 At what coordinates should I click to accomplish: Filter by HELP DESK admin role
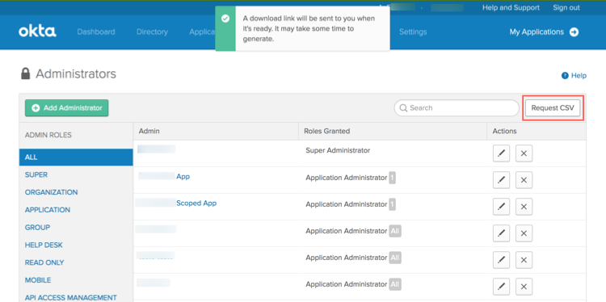(x=44, y=245)
